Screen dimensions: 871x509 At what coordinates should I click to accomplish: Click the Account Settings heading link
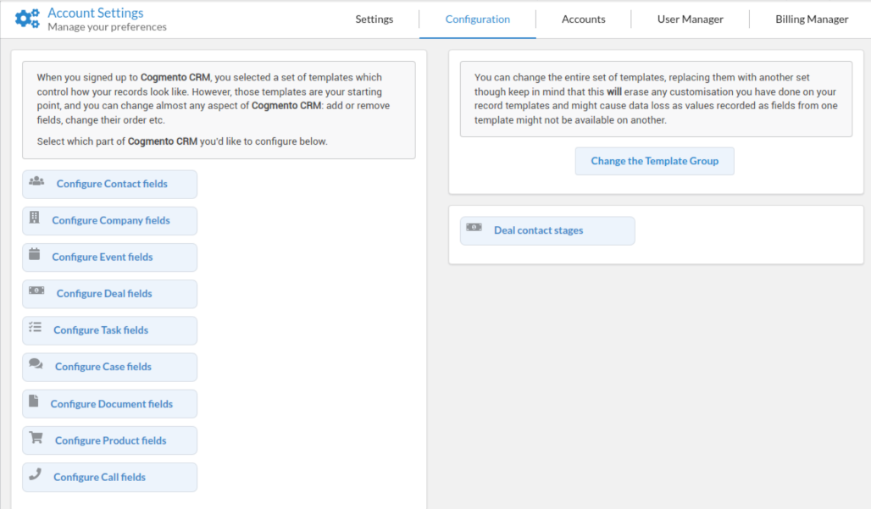tap(96, 11)
